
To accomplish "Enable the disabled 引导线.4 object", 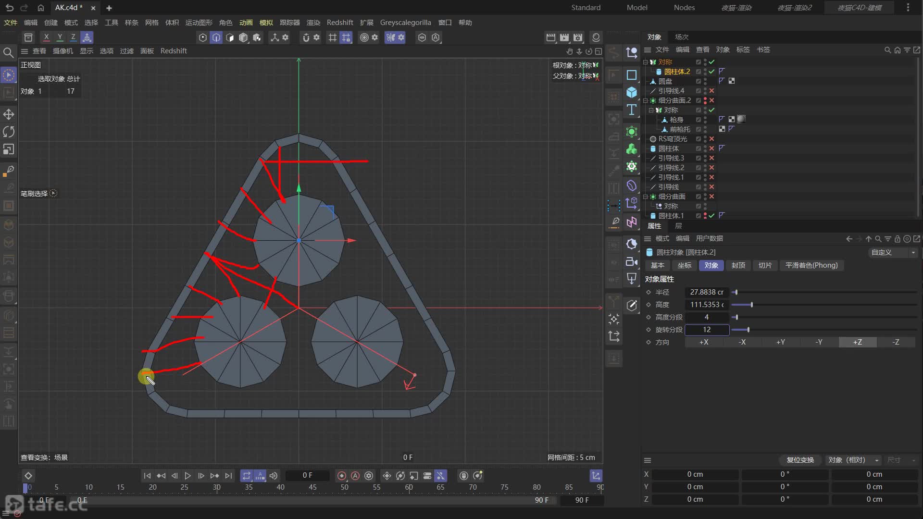I will coord(711,91).
